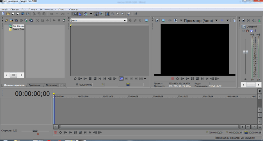The width and height of the screenshot is (263, 141).
Task: Expand the preview overlays grid dropdown arrow
Action: pos(227,20)
